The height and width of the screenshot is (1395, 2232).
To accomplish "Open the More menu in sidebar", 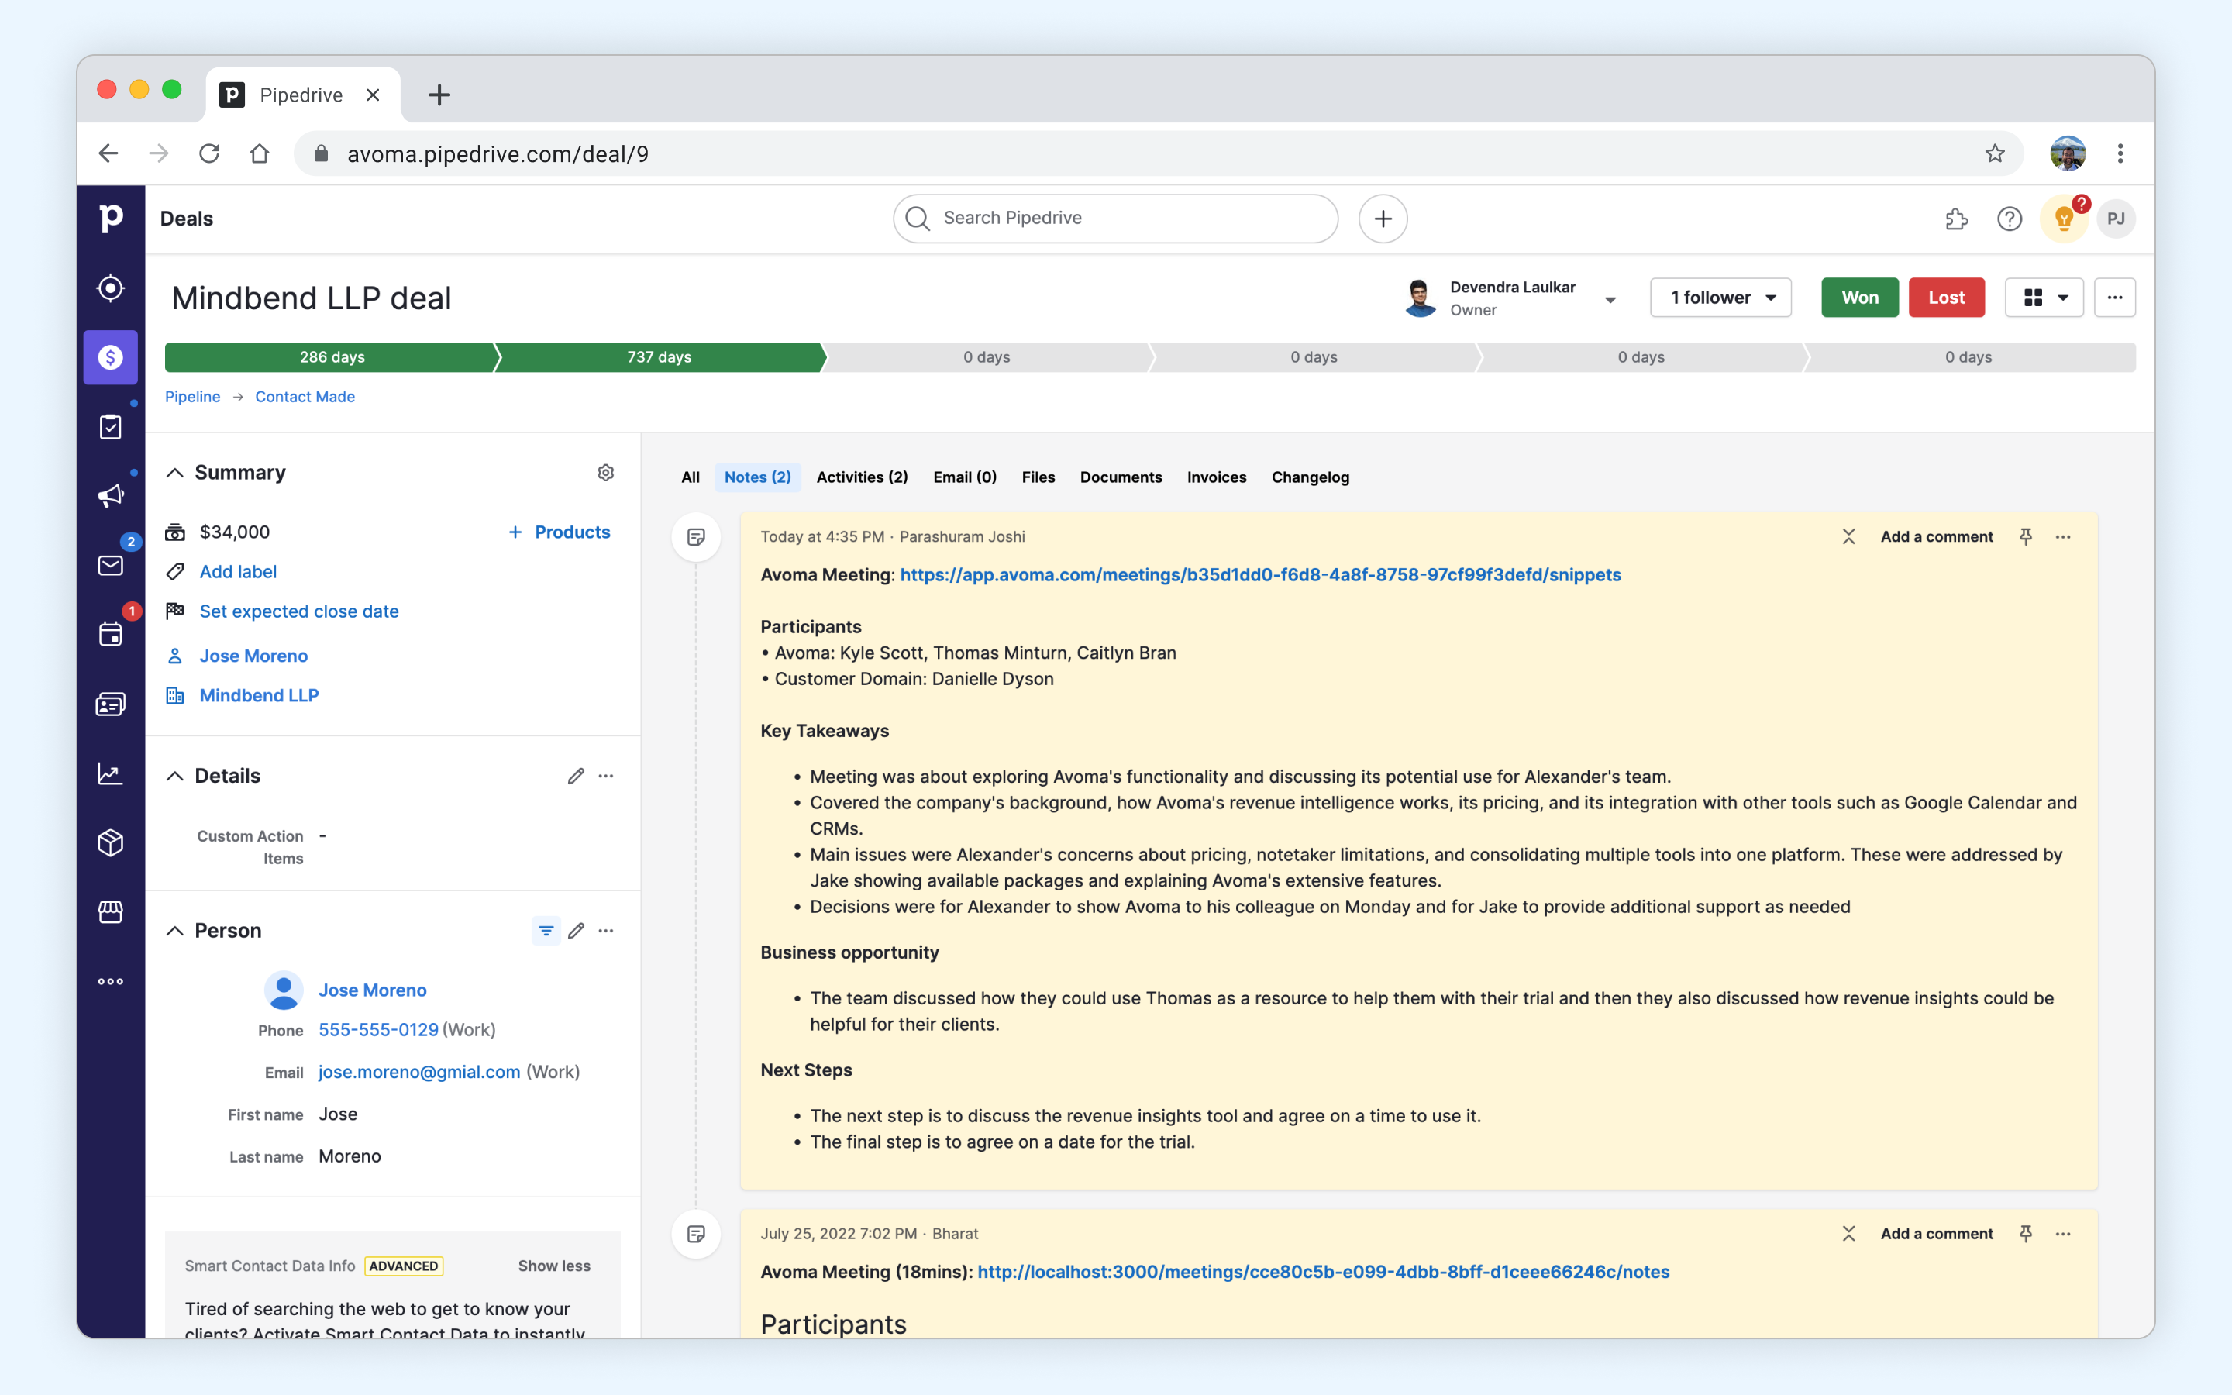I will [111, 980].
